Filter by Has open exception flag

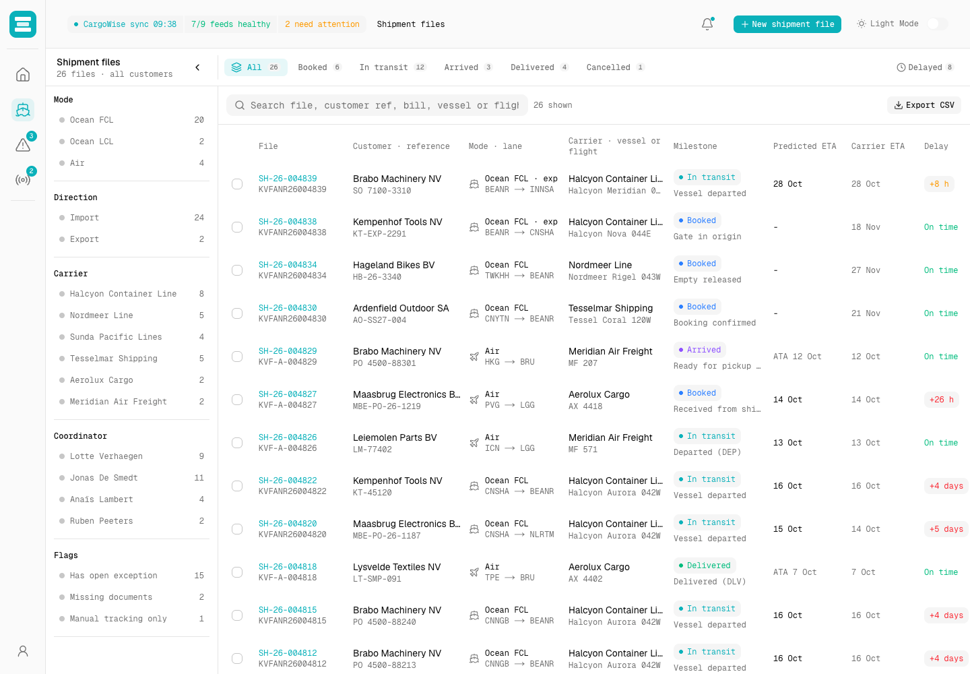tap(131, 576)
